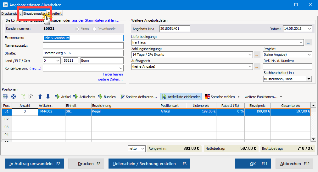Copy position icon in toolbar
The image size is (318, 172).
pyautogui.click(x=23, y=96)
